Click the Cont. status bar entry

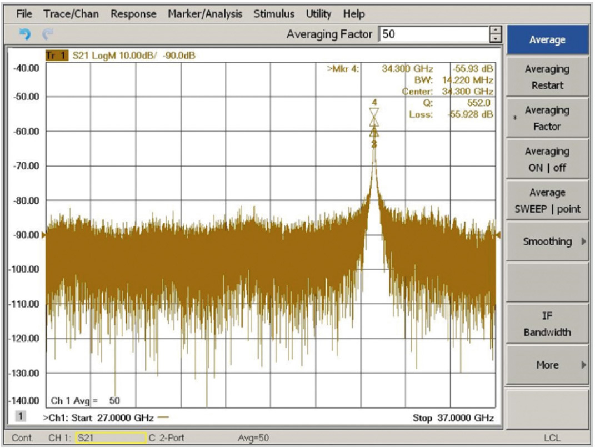pos(22,438)
